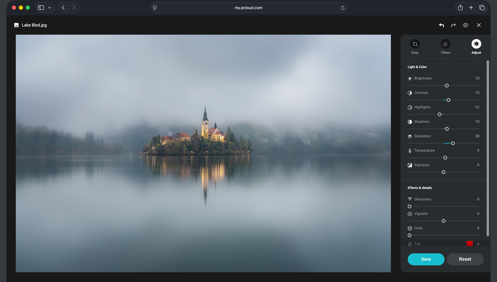Save the edited image
This screenshot has height=282, width=497.
click(x=426, y=259)
